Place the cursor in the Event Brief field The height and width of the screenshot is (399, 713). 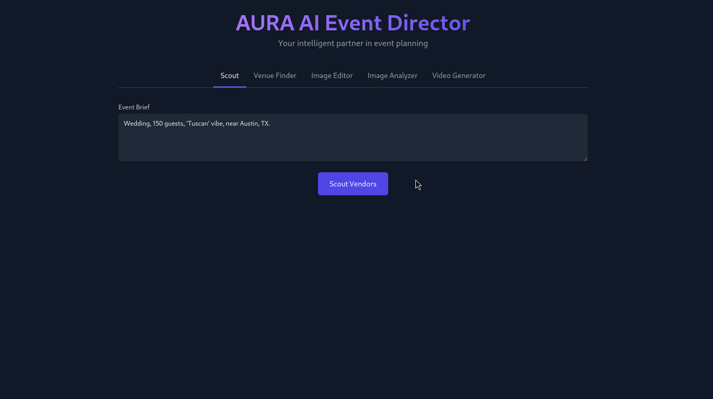353,137
